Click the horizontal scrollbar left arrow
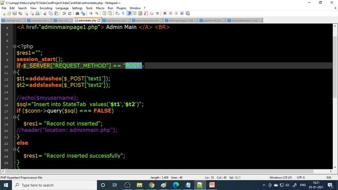Viewport: 338px width, 190px height. pos(3,171)
